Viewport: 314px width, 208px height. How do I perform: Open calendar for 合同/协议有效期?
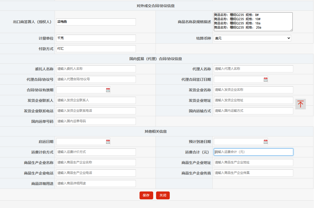[108, 90]
